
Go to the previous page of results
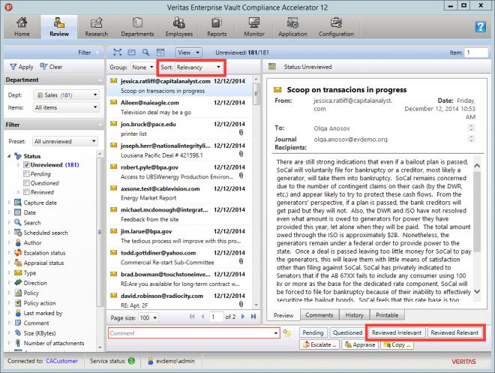tap(202, 317)
